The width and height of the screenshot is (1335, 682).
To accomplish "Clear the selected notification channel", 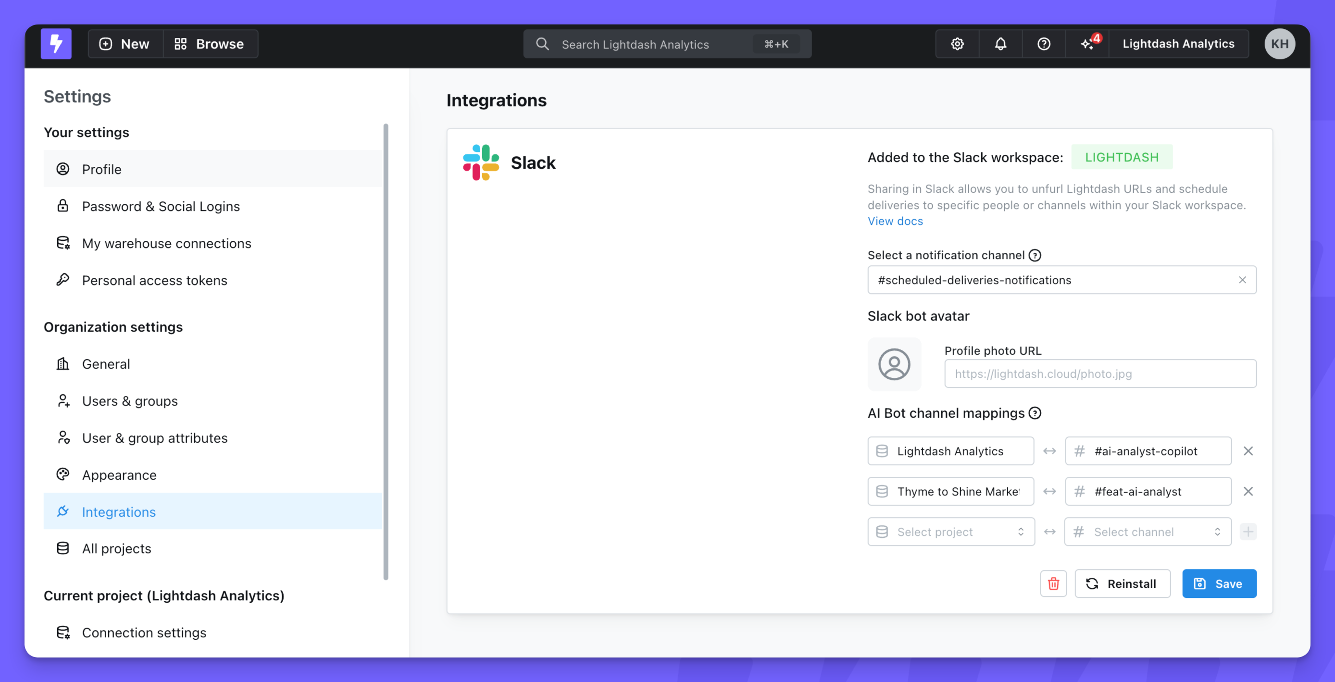I will coord(1242,280).
